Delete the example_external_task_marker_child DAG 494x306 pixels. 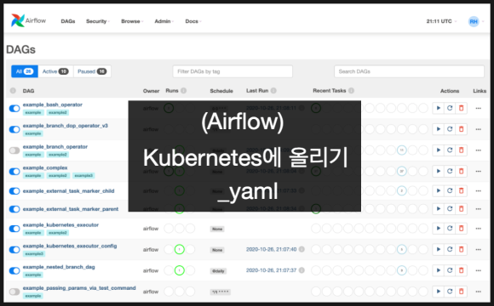pyautogui.click(x=462, y=191)
